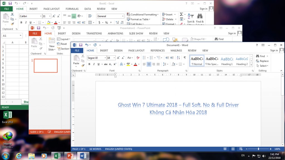Click AutoSum sigma icon in Excel
Screen dimensions: 285x160
pos(181,14)
